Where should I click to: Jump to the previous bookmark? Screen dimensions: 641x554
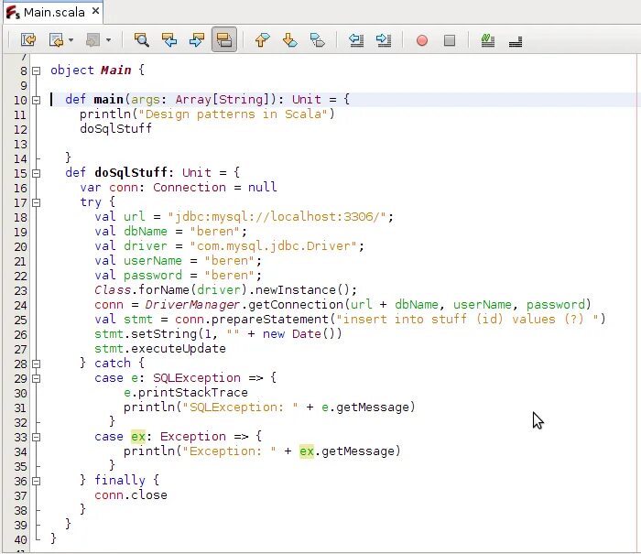point(262,40)
